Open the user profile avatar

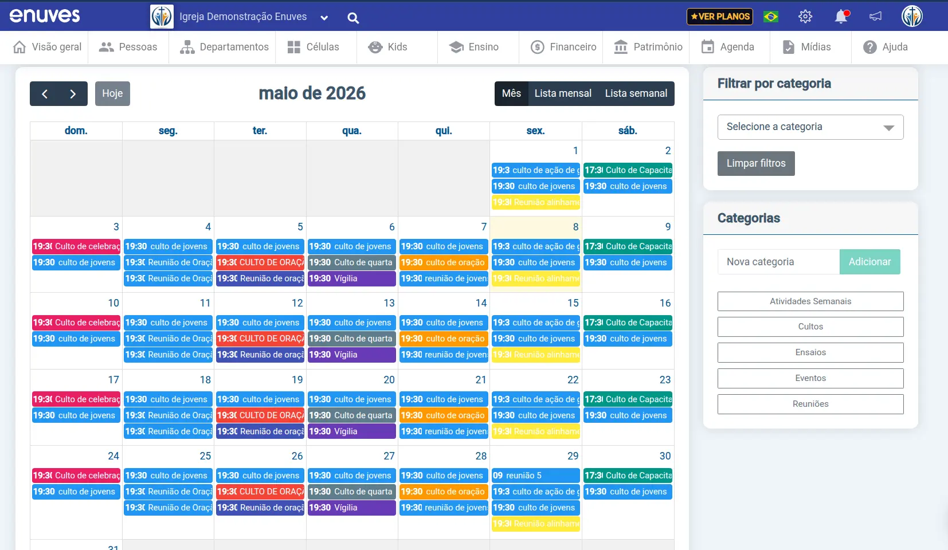(x=912, y=16)
